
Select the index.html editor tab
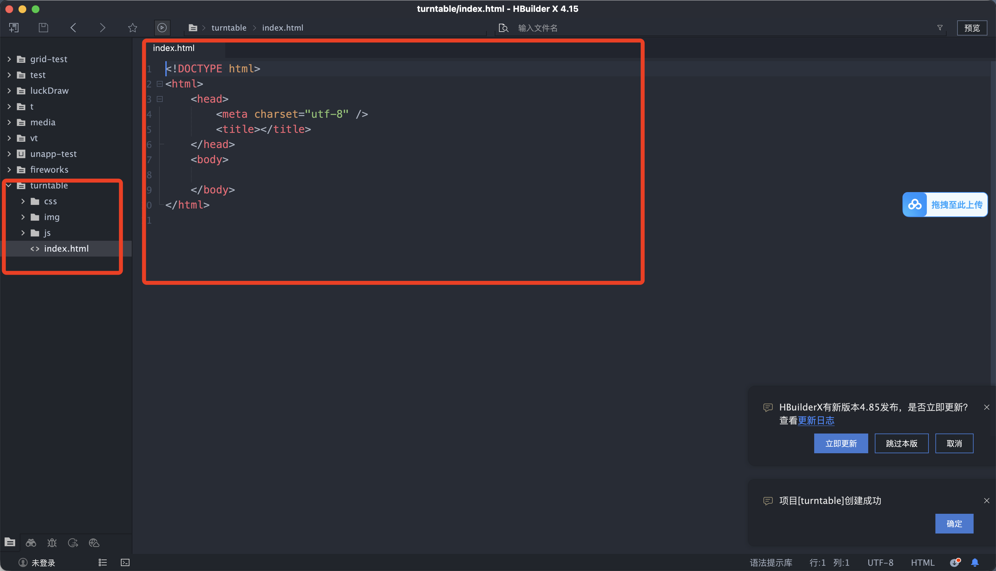[x=174, y=48]
